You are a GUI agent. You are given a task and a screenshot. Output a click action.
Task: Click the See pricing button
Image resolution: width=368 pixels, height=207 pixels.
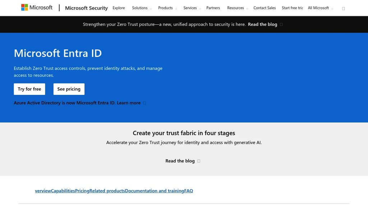(x=69, y=89)
